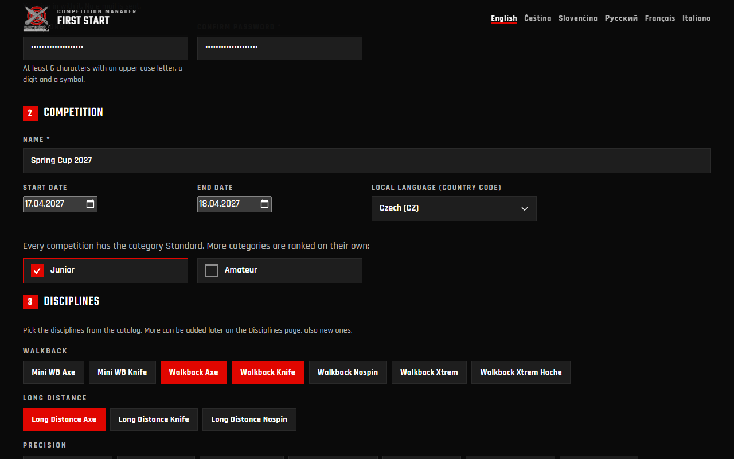Toggle the Mini WB Knife discipline
734x459 pixels.
coord(122,372)
